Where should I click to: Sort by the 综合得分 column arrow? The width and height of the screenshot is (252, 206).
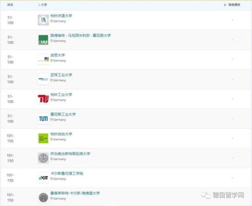[x=225, y=5]
